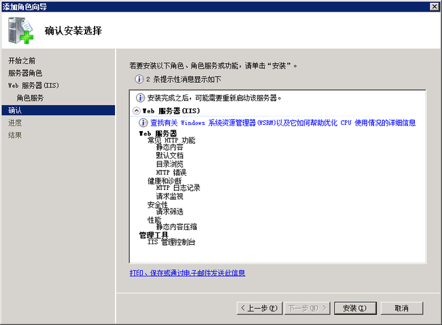Collapse the Web 服务器(IIS) section chevron
The image size is (442, 325).
[136, 111]
